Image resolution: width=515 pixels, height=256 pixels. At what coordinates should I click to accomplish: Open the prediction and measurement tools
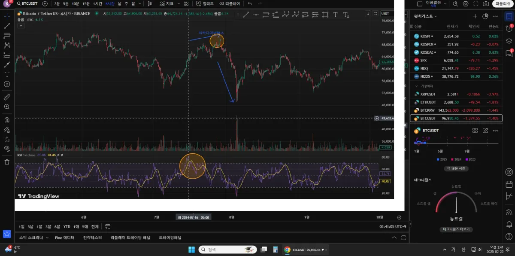point(7,55)
